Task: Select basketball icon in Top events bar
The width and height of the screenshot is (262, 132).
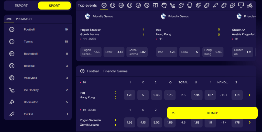Action: tap(121, 5)
